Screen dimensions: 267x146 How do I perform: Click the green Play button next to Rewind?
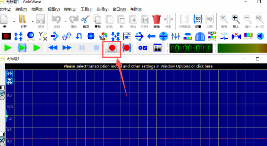(x=37, y=48)
